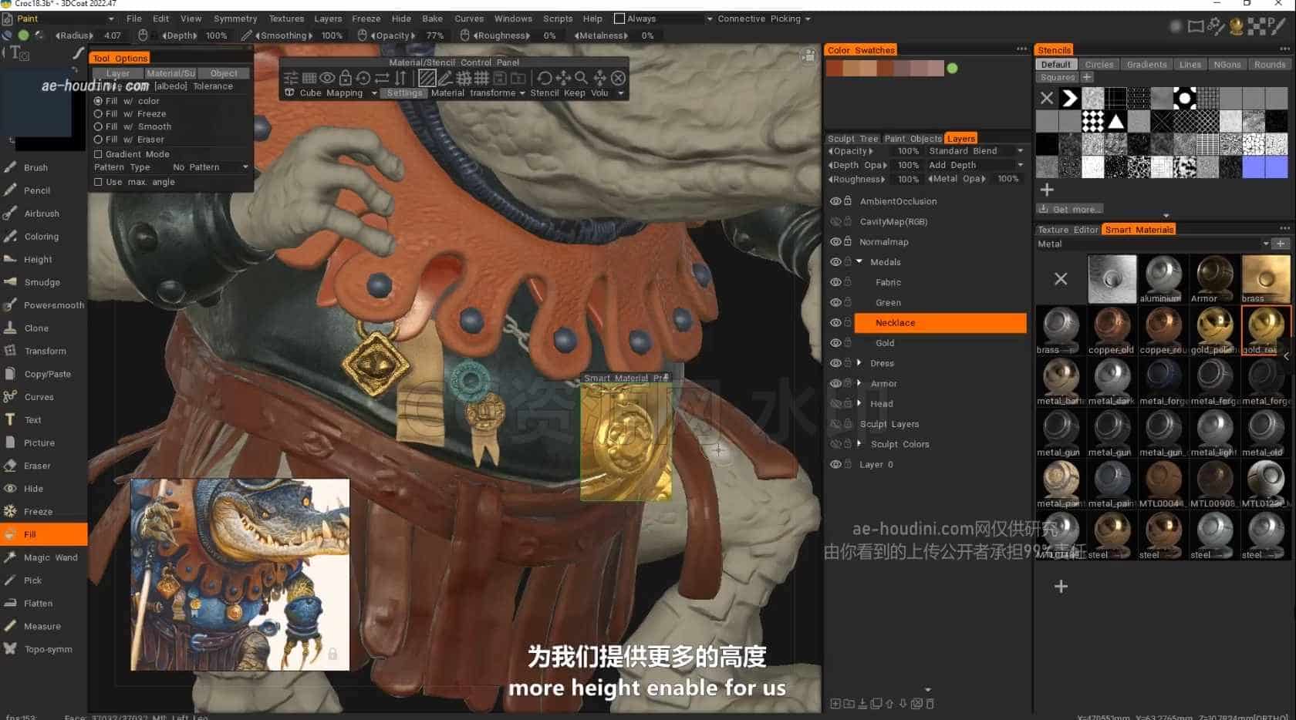Hide the Normalmap layer
1296x720 pixels.
[x=835, y=241]
